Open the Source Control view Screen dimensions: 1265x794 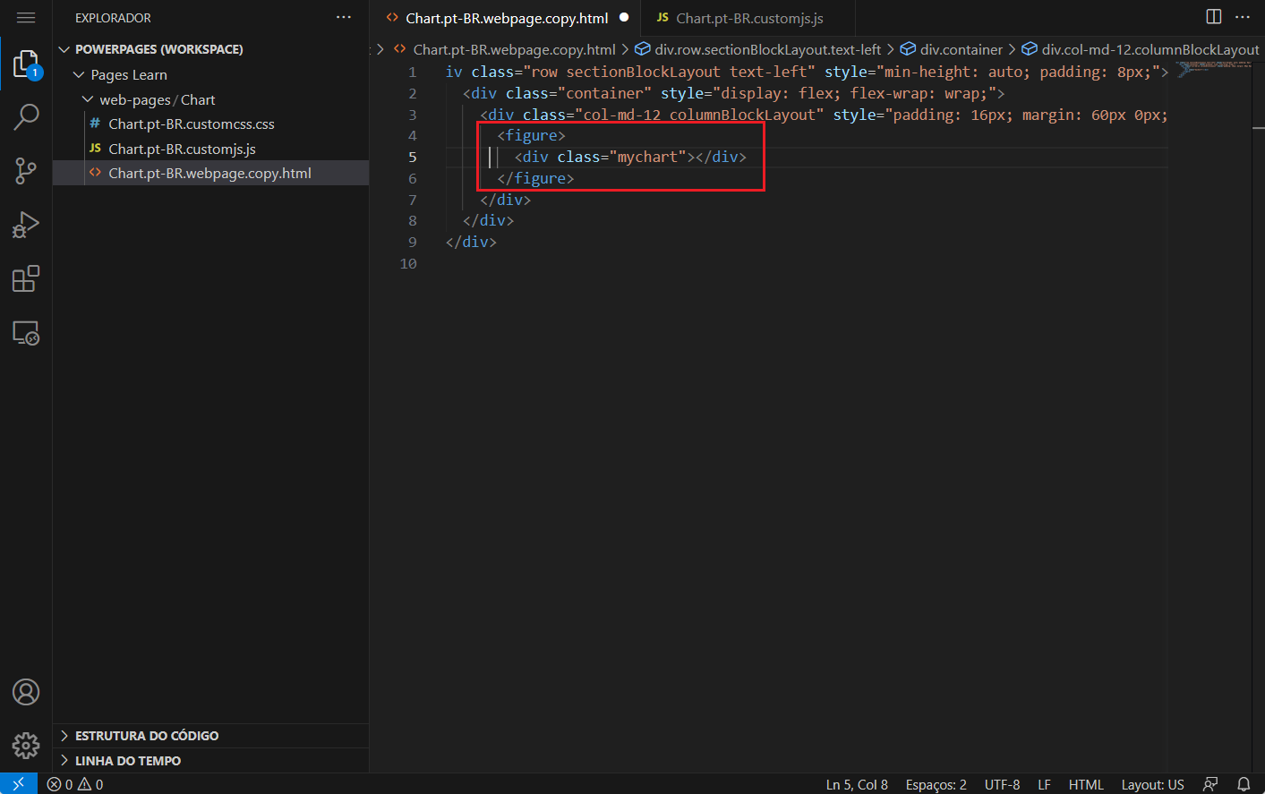tap(26, 171)
